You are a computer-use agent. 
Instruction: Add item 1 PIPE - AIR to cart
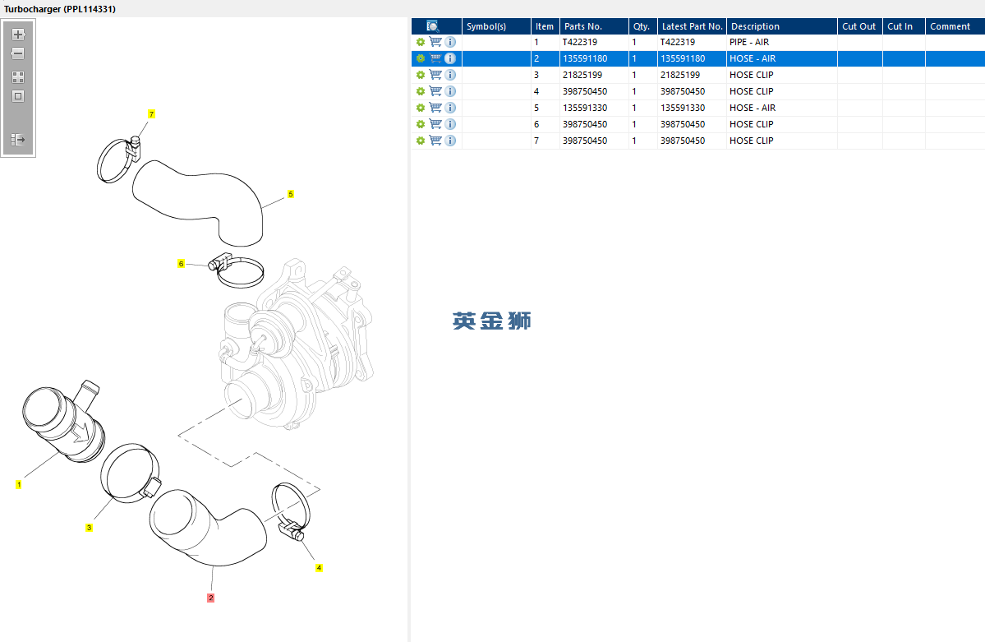click(435, 42)
